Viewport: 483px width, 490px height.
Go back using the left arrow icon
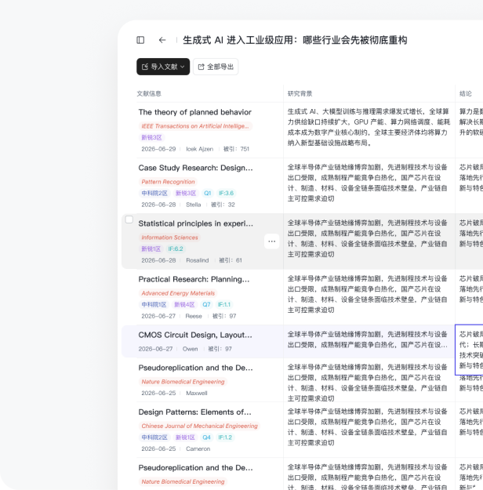tap(162, 40)
